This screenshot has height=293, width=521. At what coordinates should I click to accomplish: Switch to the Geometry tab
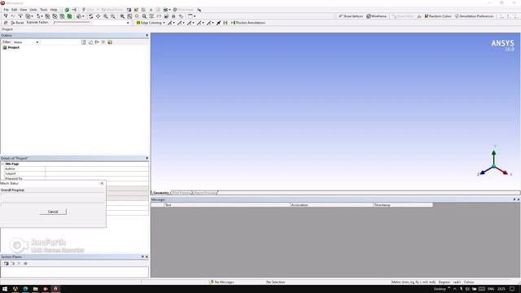point(161,193)
